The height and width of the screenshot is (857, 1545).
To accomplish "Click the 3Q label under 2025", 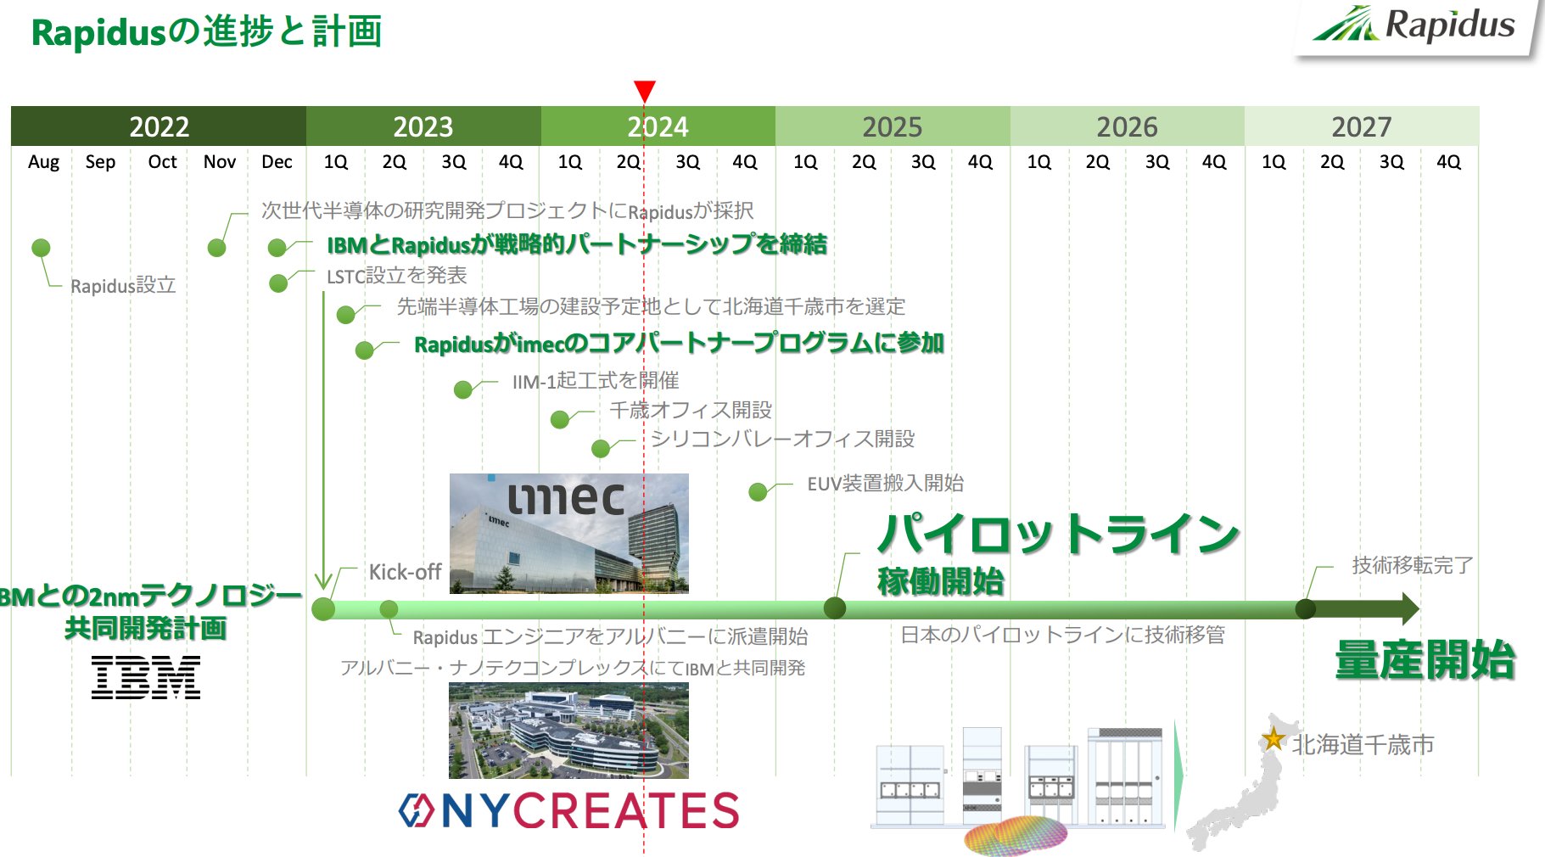I will point(923,161).
